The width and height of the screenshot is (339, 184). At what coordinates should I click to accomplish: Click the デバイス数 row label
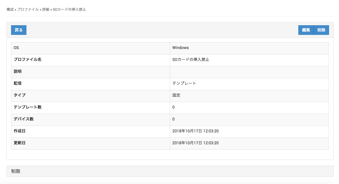pyautogui.click(x=24, y=119)
